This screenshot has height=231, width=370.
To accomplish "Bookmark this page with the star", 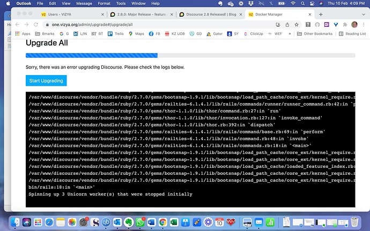I will point(297,25).
